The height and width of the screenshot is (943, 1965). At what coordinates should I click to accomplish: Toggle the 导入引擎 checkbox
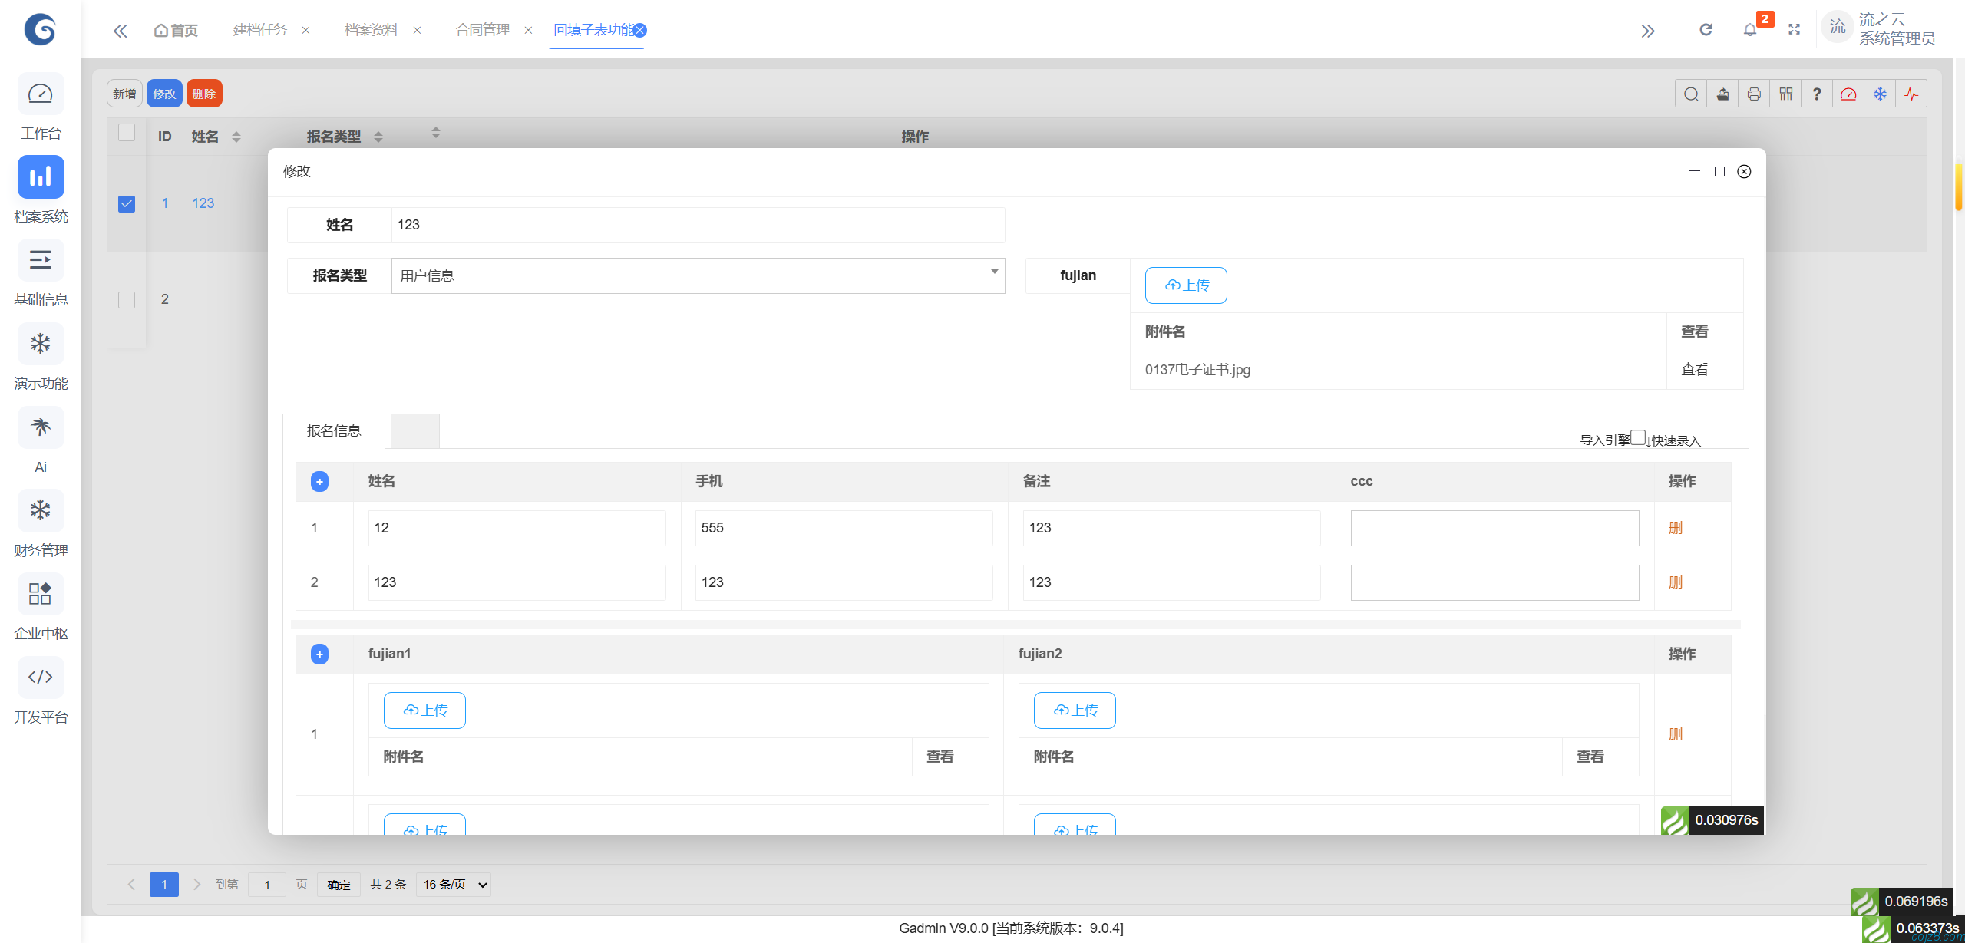click(1638, 437)
